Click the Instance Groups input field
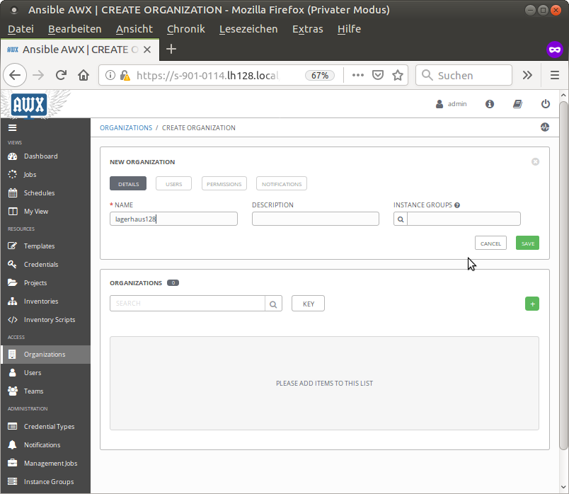Image resolution: width=569 pixels, height=494 pixels. coord(464,219)
